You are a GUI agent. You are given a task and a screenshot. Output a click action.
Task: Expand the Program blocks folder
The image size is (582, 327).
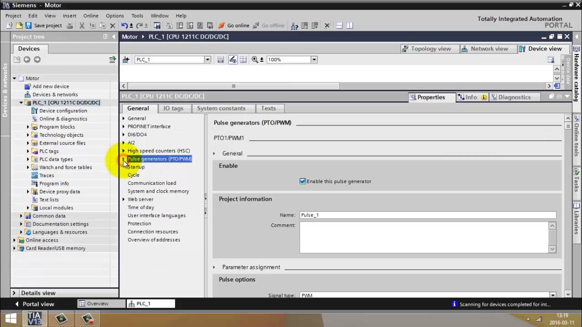pyautogui.click(x=28, y=127)
